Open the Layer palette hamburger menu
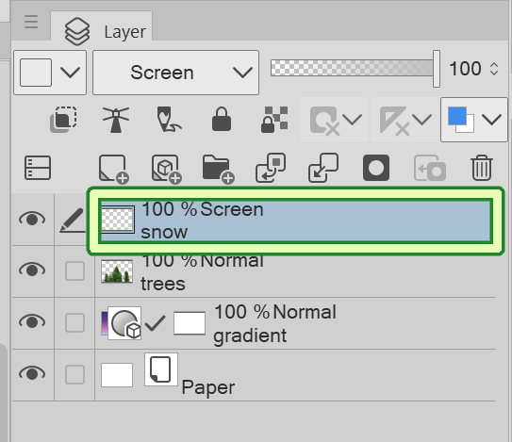The height and width of the screenshot is (442, 512). [x=31, y=22]
